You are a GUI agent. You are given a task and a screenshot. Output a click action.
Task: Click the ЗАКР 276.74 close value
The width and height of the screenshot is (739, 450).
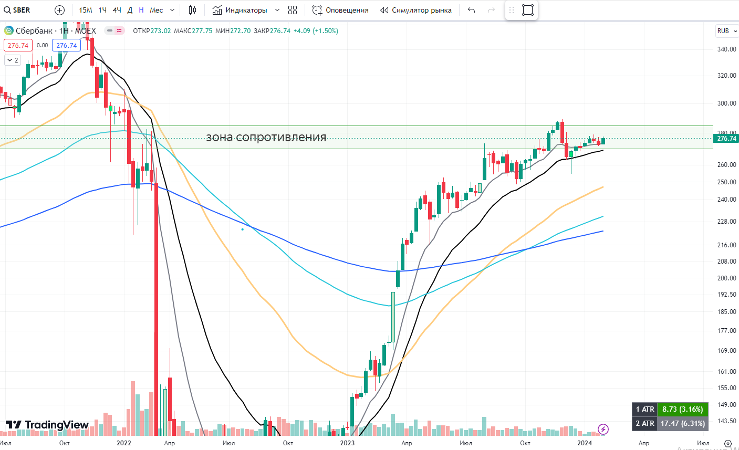tap(272, 31)
